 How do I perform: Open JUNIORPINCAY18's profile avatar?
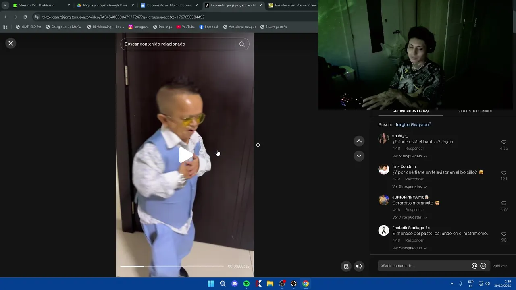point(384,200)
